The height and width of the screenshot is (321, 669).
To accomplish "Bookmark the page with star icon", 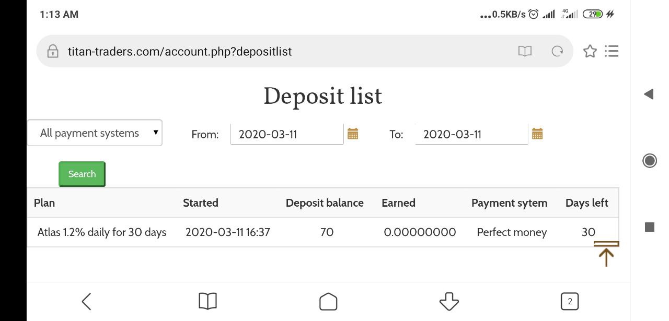I will pyautogui.click(x=590, y=51).
